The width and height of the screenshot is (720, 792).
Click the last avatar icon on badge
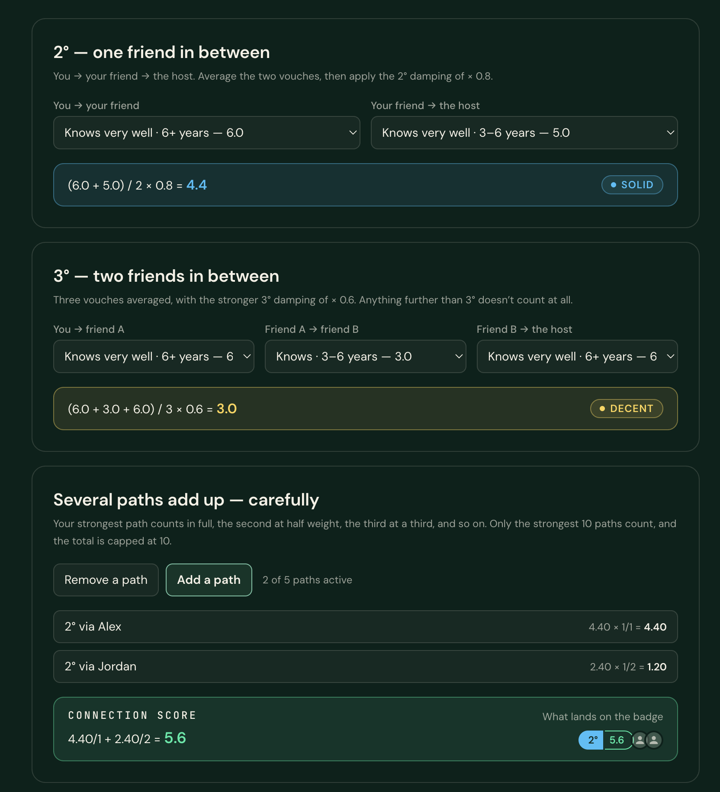pos(654,740)
